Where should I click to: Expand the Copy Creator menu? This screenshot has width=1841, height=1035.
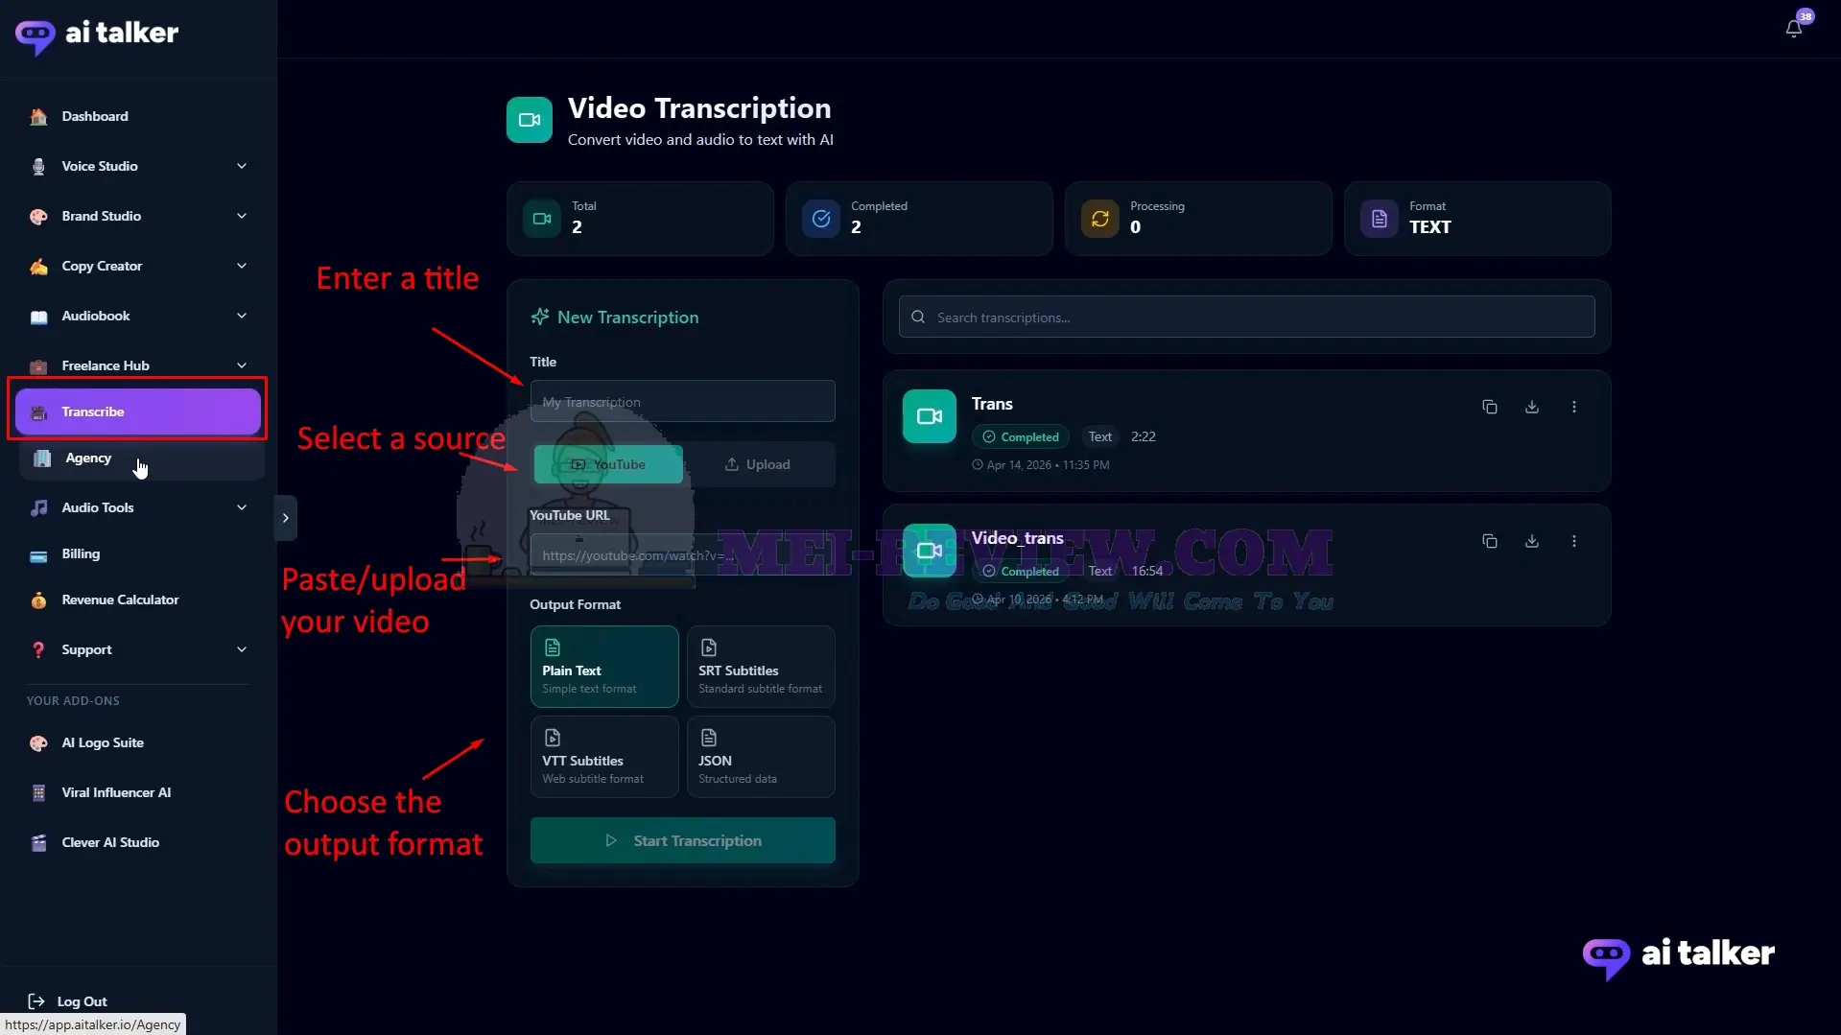click(138, 266)
